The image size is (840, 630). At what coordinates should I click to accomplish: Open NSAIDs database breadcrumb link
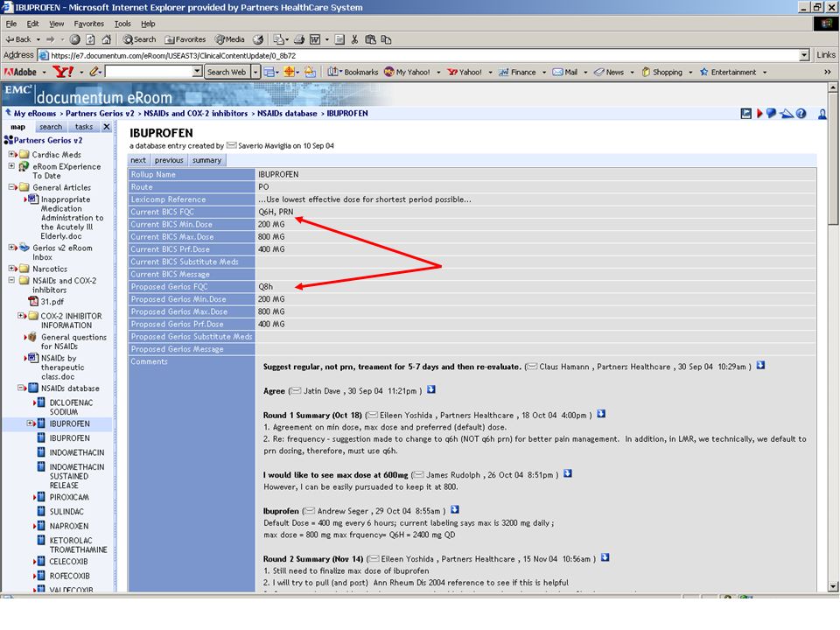[287, 114]
